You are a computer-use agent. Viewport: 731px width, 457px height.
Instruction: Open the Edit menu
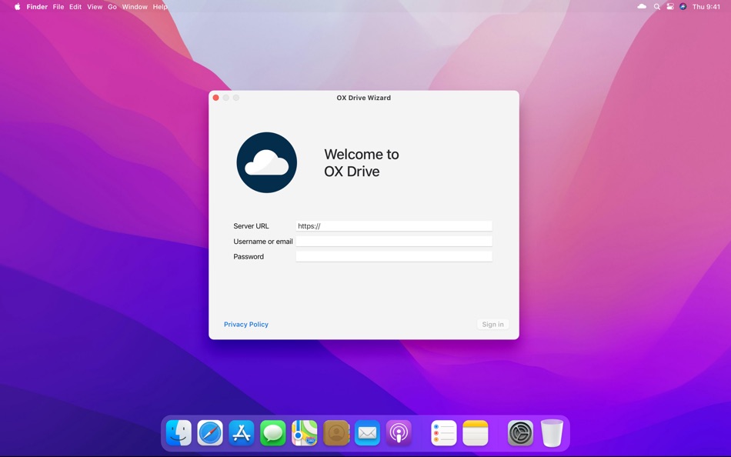(x=75, y=6)
